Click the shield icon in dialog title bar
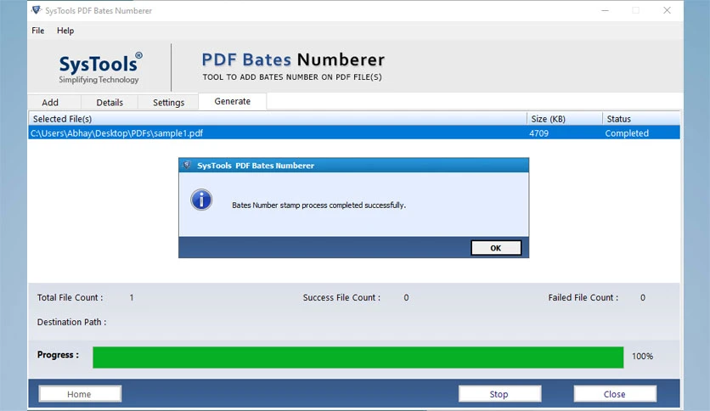This screenshot has width=710, height=411. click(x=187, y=166)
